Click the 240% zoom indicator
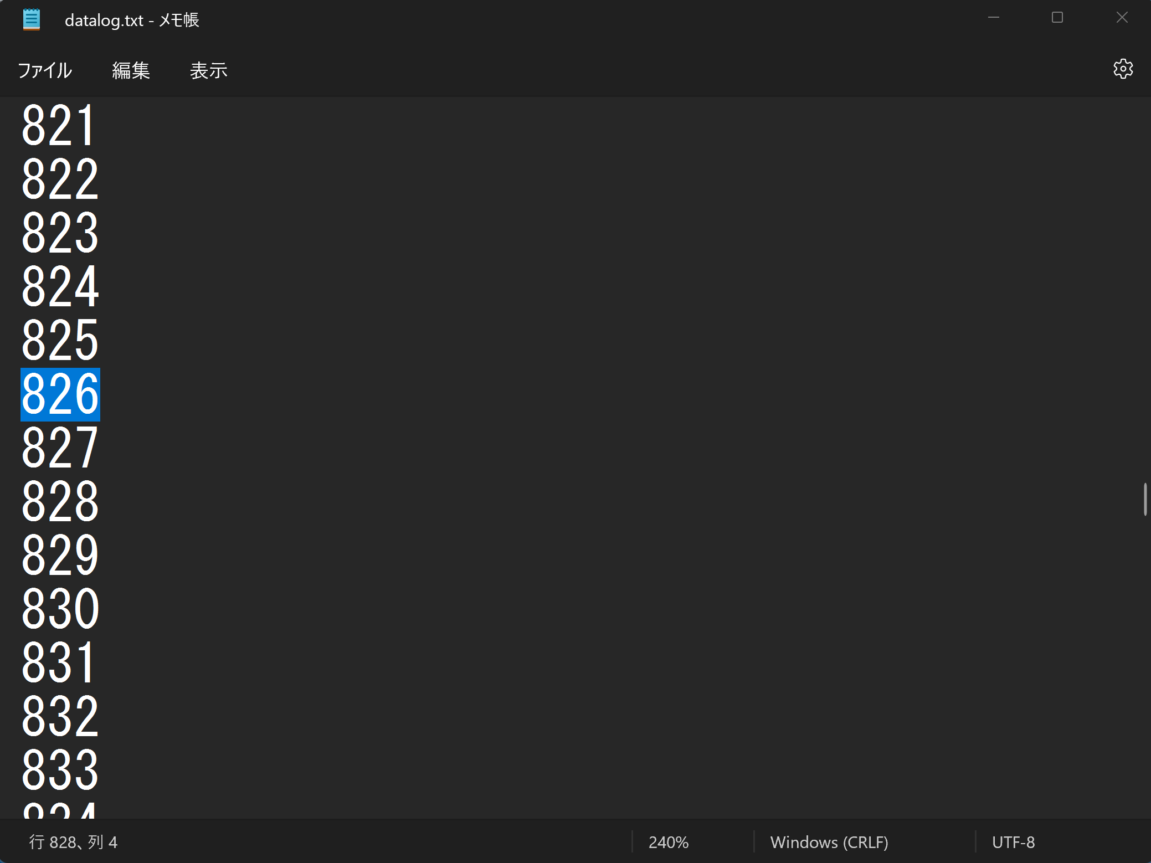This screenshot has height=863, width=1151. pos(669,842)
